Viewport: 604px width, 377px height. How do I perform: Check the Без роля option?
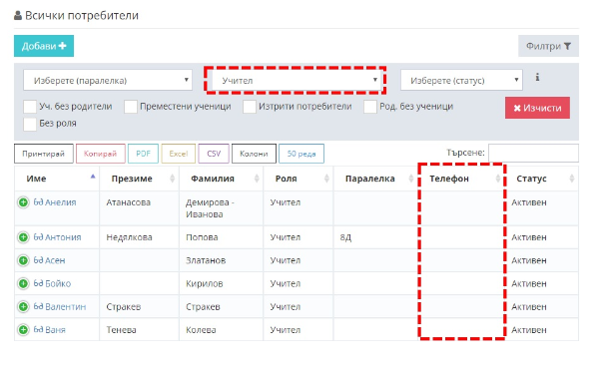[x=30, y=124]
